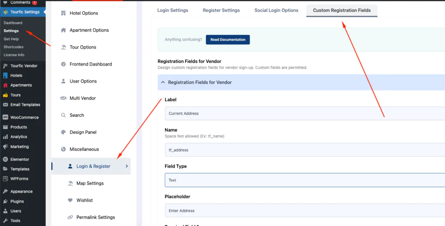This screenshot has width=445, height=226.
Task: Click the Read Documentation button
Action: click(228, 40)
